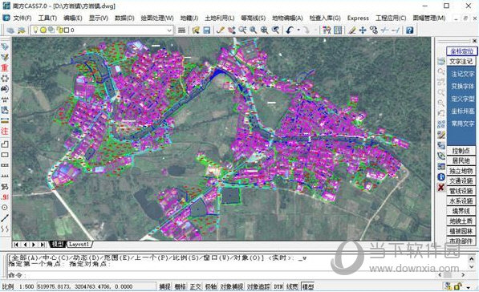This screenshot has width=479, height=292.
Task: Toggle 正交 ortho mode in status bar
Action: point(196,286)
